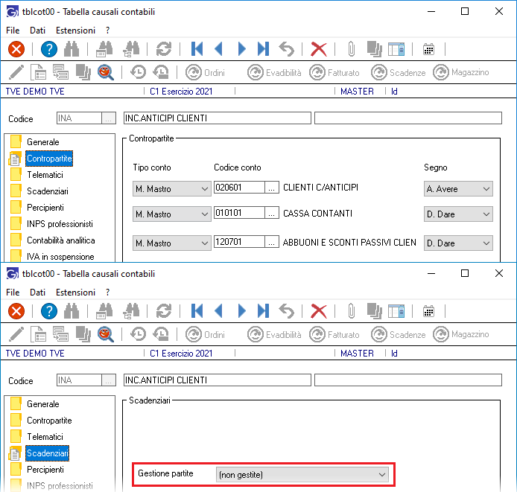
Task: Click Fatturato toolbar button in bottom window
Action: (x=334, y=334)
